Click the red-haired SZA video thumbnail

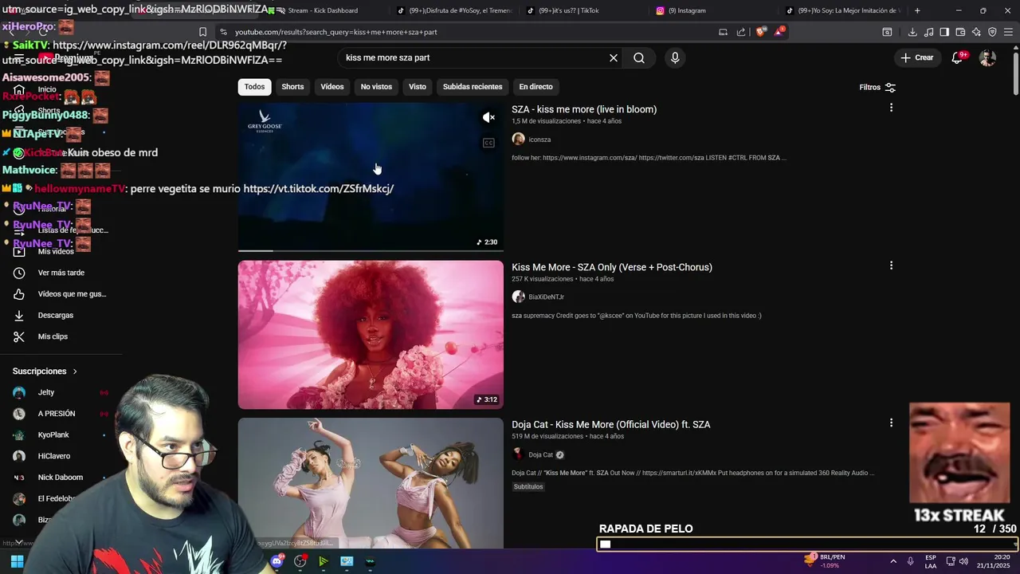point(371,335)
